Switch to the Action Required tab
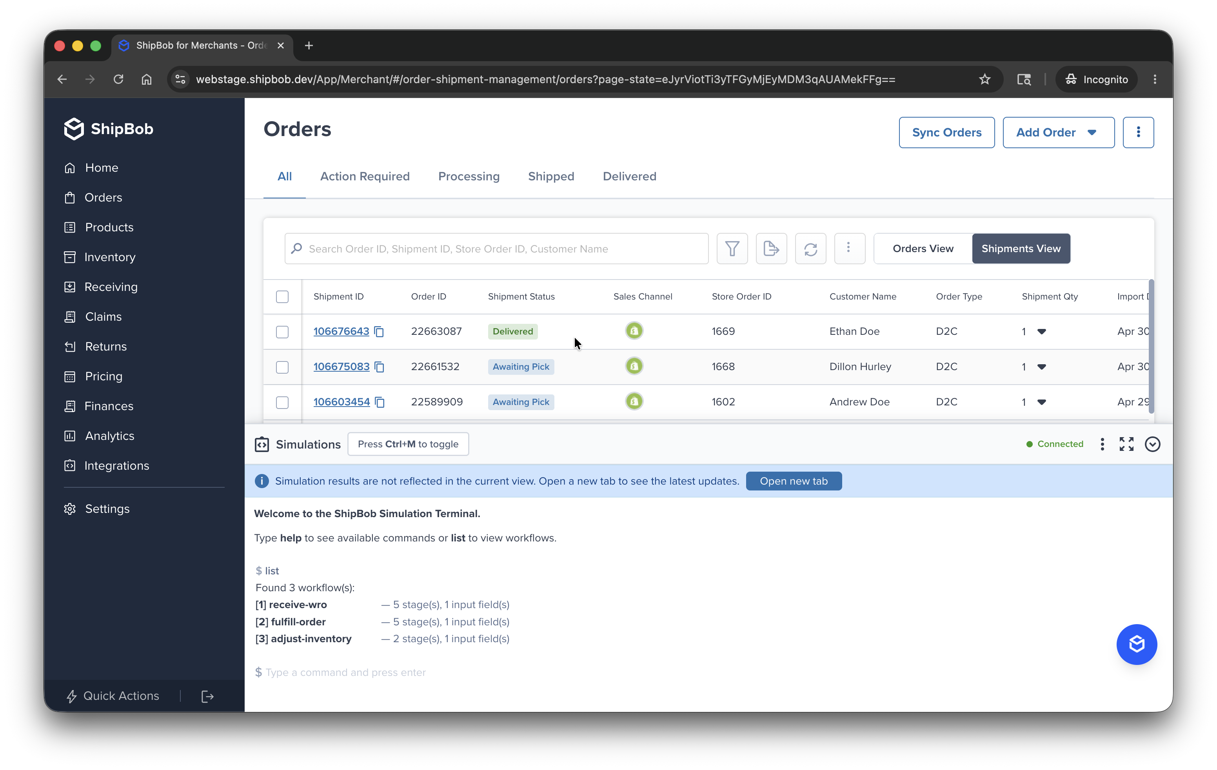The image size is (1217, 770). (x=365, y=176)
